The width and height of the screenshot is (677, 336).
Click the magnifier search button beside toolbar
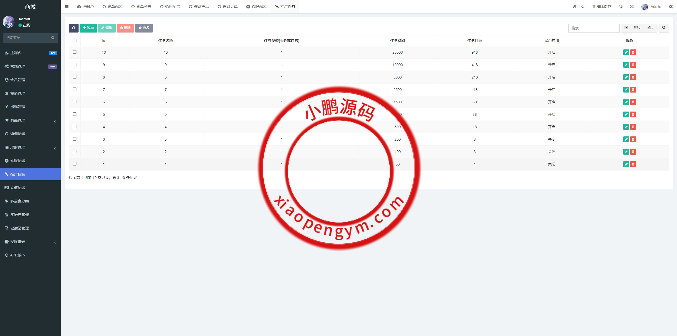pos(664,28)
